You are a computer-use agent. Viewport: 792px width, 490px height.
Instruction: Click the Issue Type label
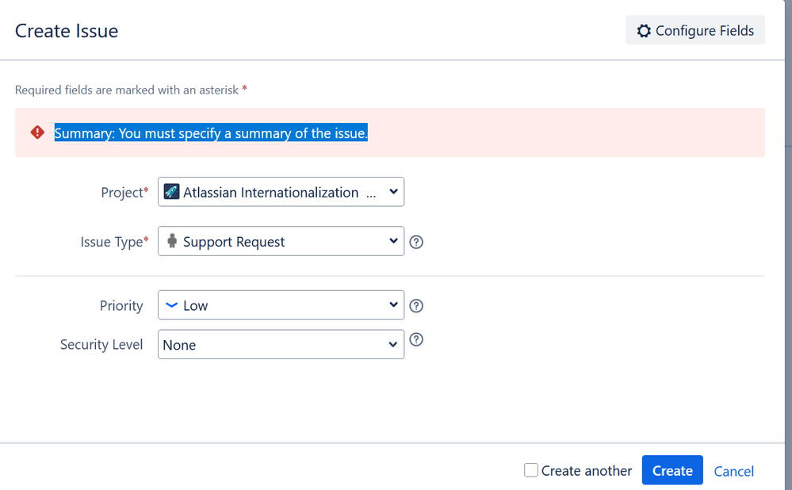point(115,242)
